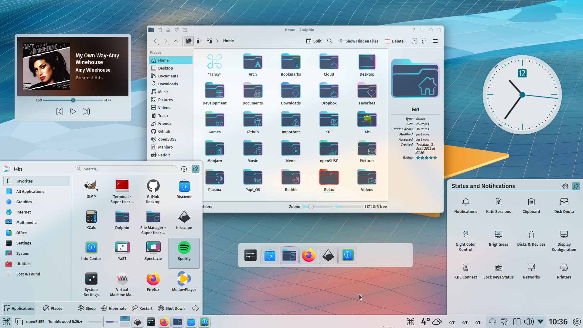Screen dimensions: 583x328
Task: Expand the breadcrumb chevron after Home
Action: click(217, 41)
